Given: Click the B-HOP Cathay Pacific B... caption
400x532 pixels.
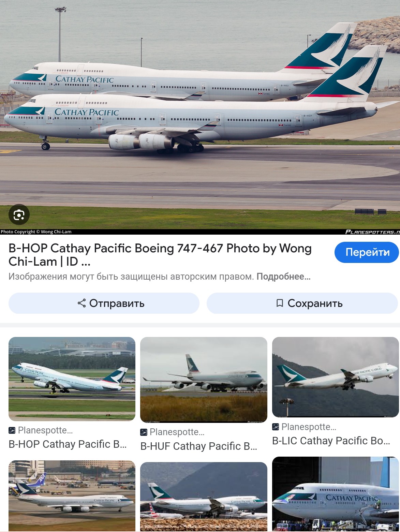Looking at the screenshot, I should [68, 444].
